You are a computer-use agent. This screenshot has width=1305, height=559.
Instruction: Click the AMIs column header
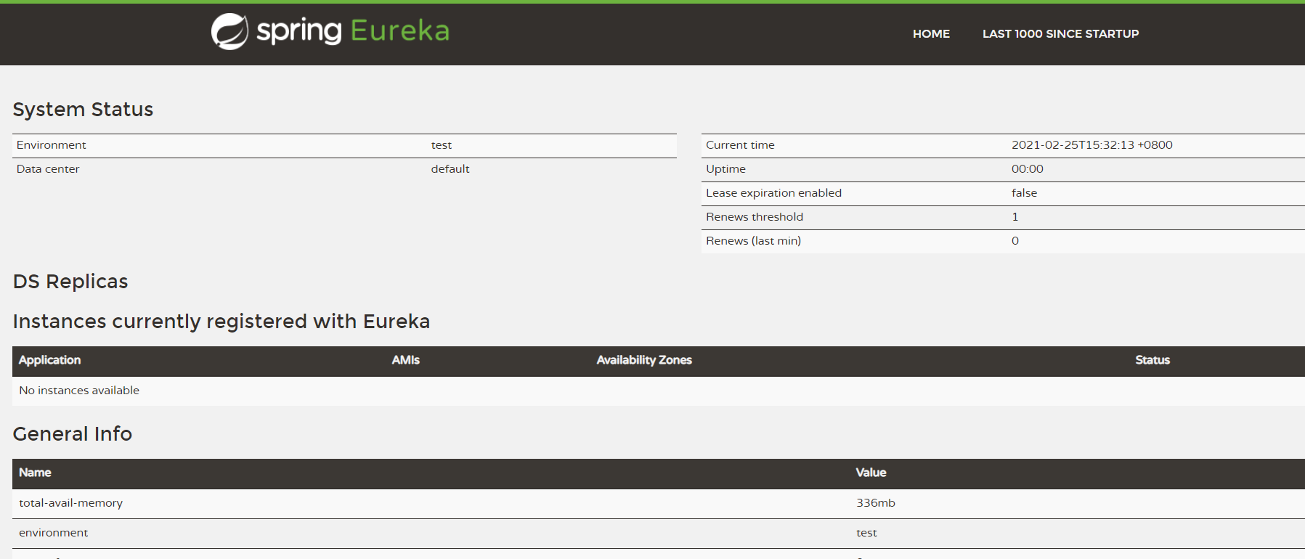click(405, 360)
